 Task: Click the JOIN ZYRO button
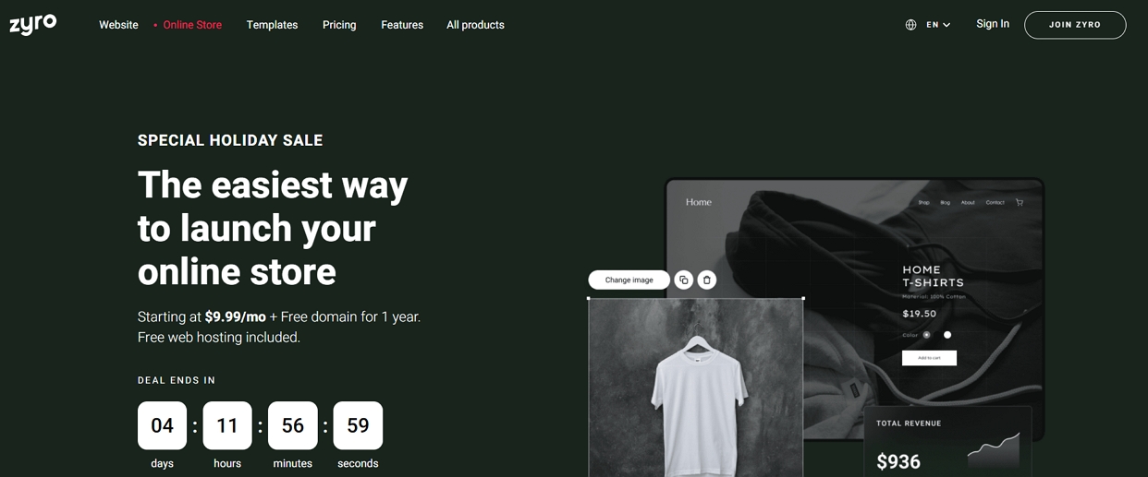1075,25
